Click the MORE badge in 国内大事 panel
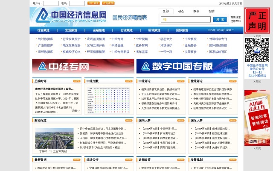This screenshot has width=273, height=171. coord(181,121)
